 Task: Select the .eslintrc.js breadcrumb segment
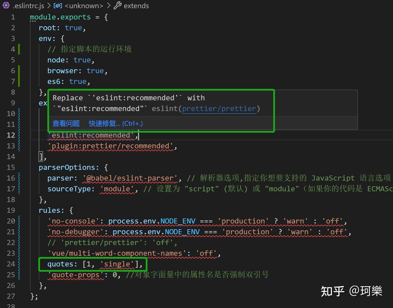(28, 6)
